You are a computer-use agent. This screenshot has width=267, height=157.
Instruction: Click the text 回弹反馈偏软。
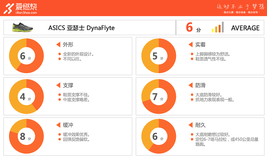pyautogui.click(x=76, y=139)
